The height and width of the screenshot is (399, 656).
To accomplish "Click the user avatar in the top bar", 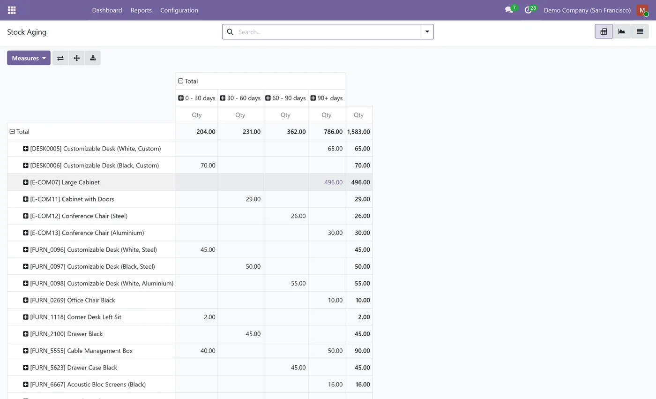I will pyautogui.click(x=642, y=10).
